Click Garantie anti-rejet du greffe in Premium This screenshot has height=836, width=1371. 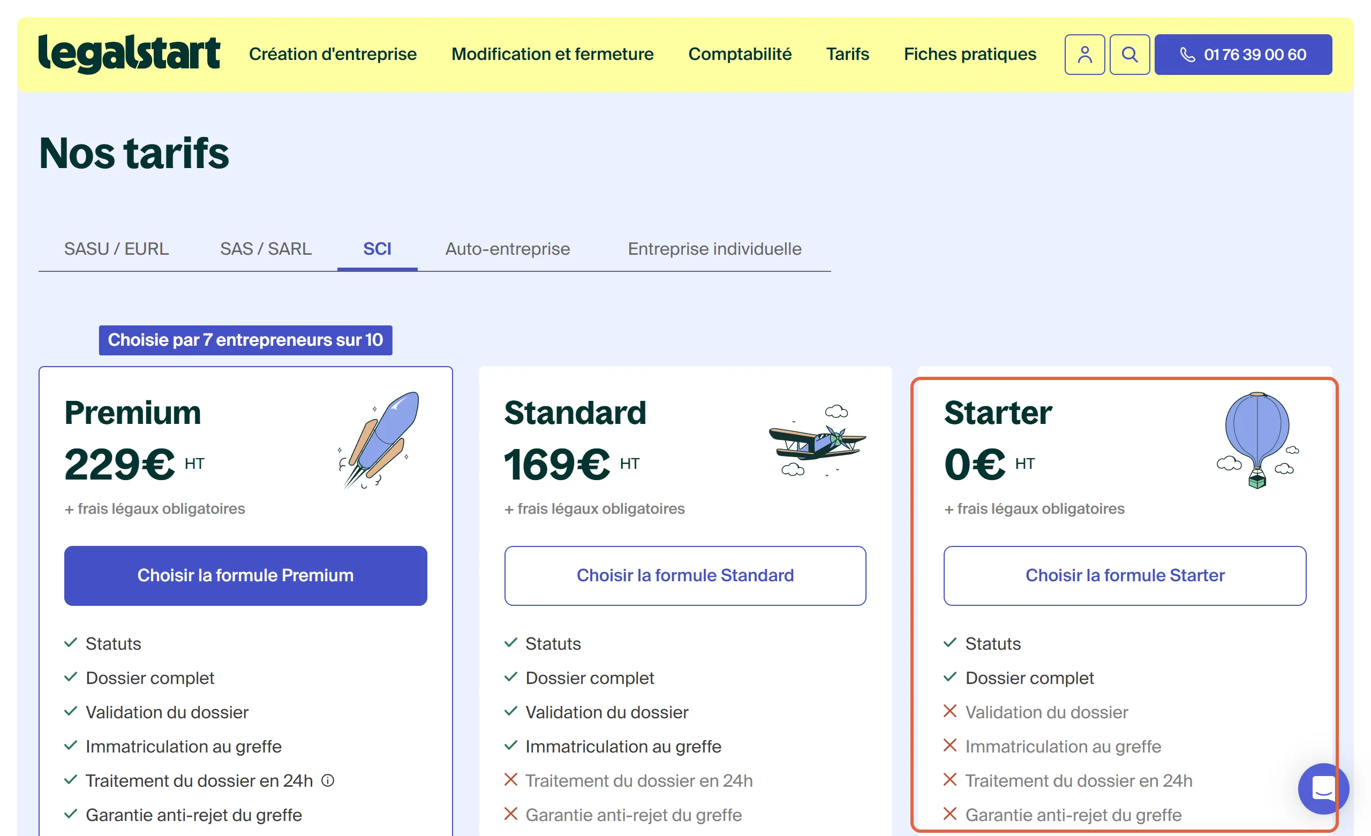[x=194, y=815]
